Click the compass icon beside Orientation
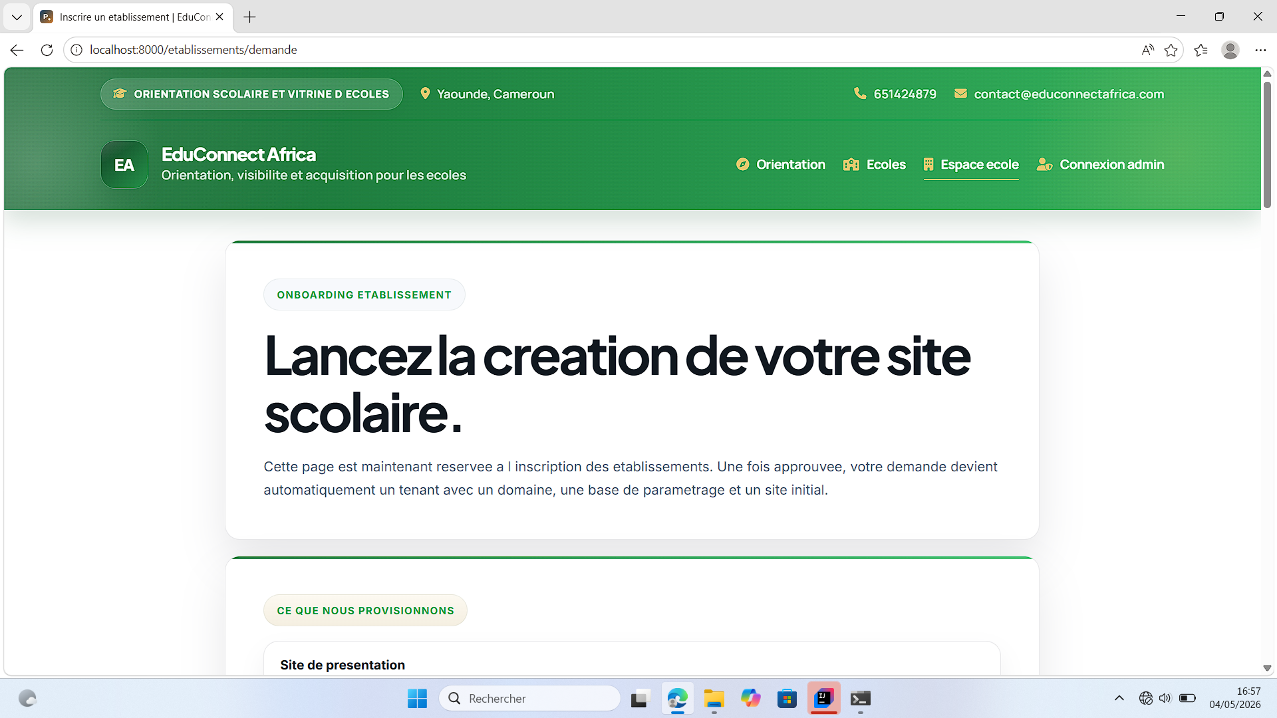1277x718 pixels. (743, 164)
